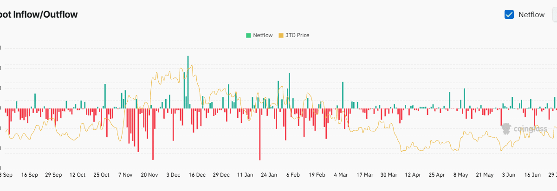Click the green Netflow legend swatch

[x=249, y=35]
